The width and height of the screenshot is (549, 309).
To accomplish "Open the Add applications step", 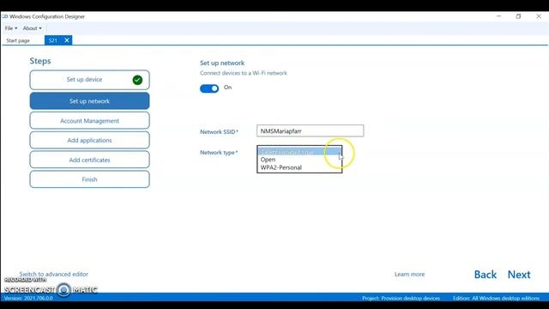I will pyautogui.click(x=89, y=140).
